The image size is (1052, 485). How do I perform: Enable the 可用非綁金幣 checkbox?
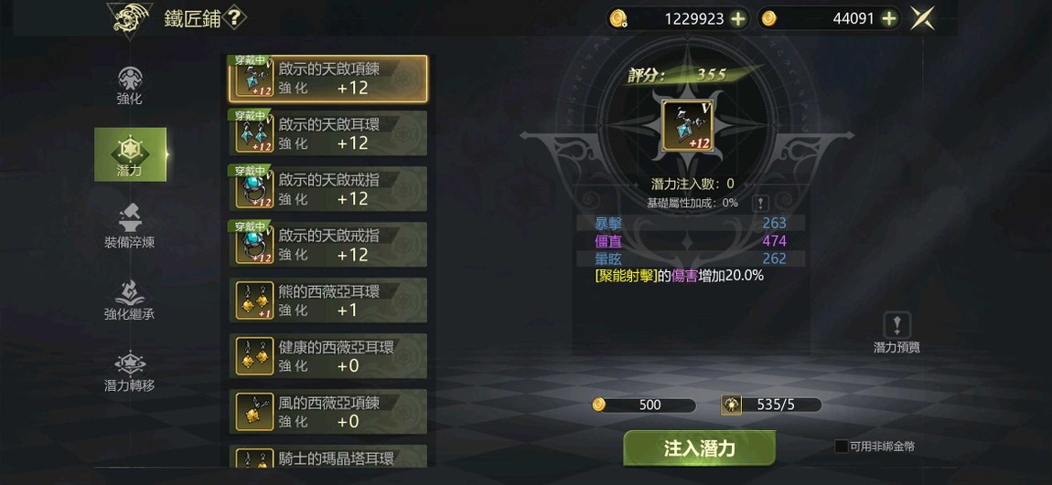(842, 446)
